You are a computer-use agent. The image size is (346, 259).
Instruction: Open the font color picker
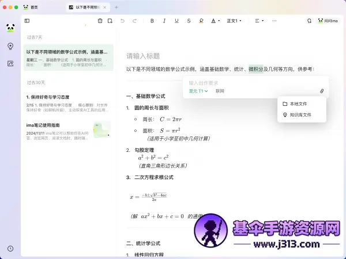pyautogui.click(x=215, y=21)
